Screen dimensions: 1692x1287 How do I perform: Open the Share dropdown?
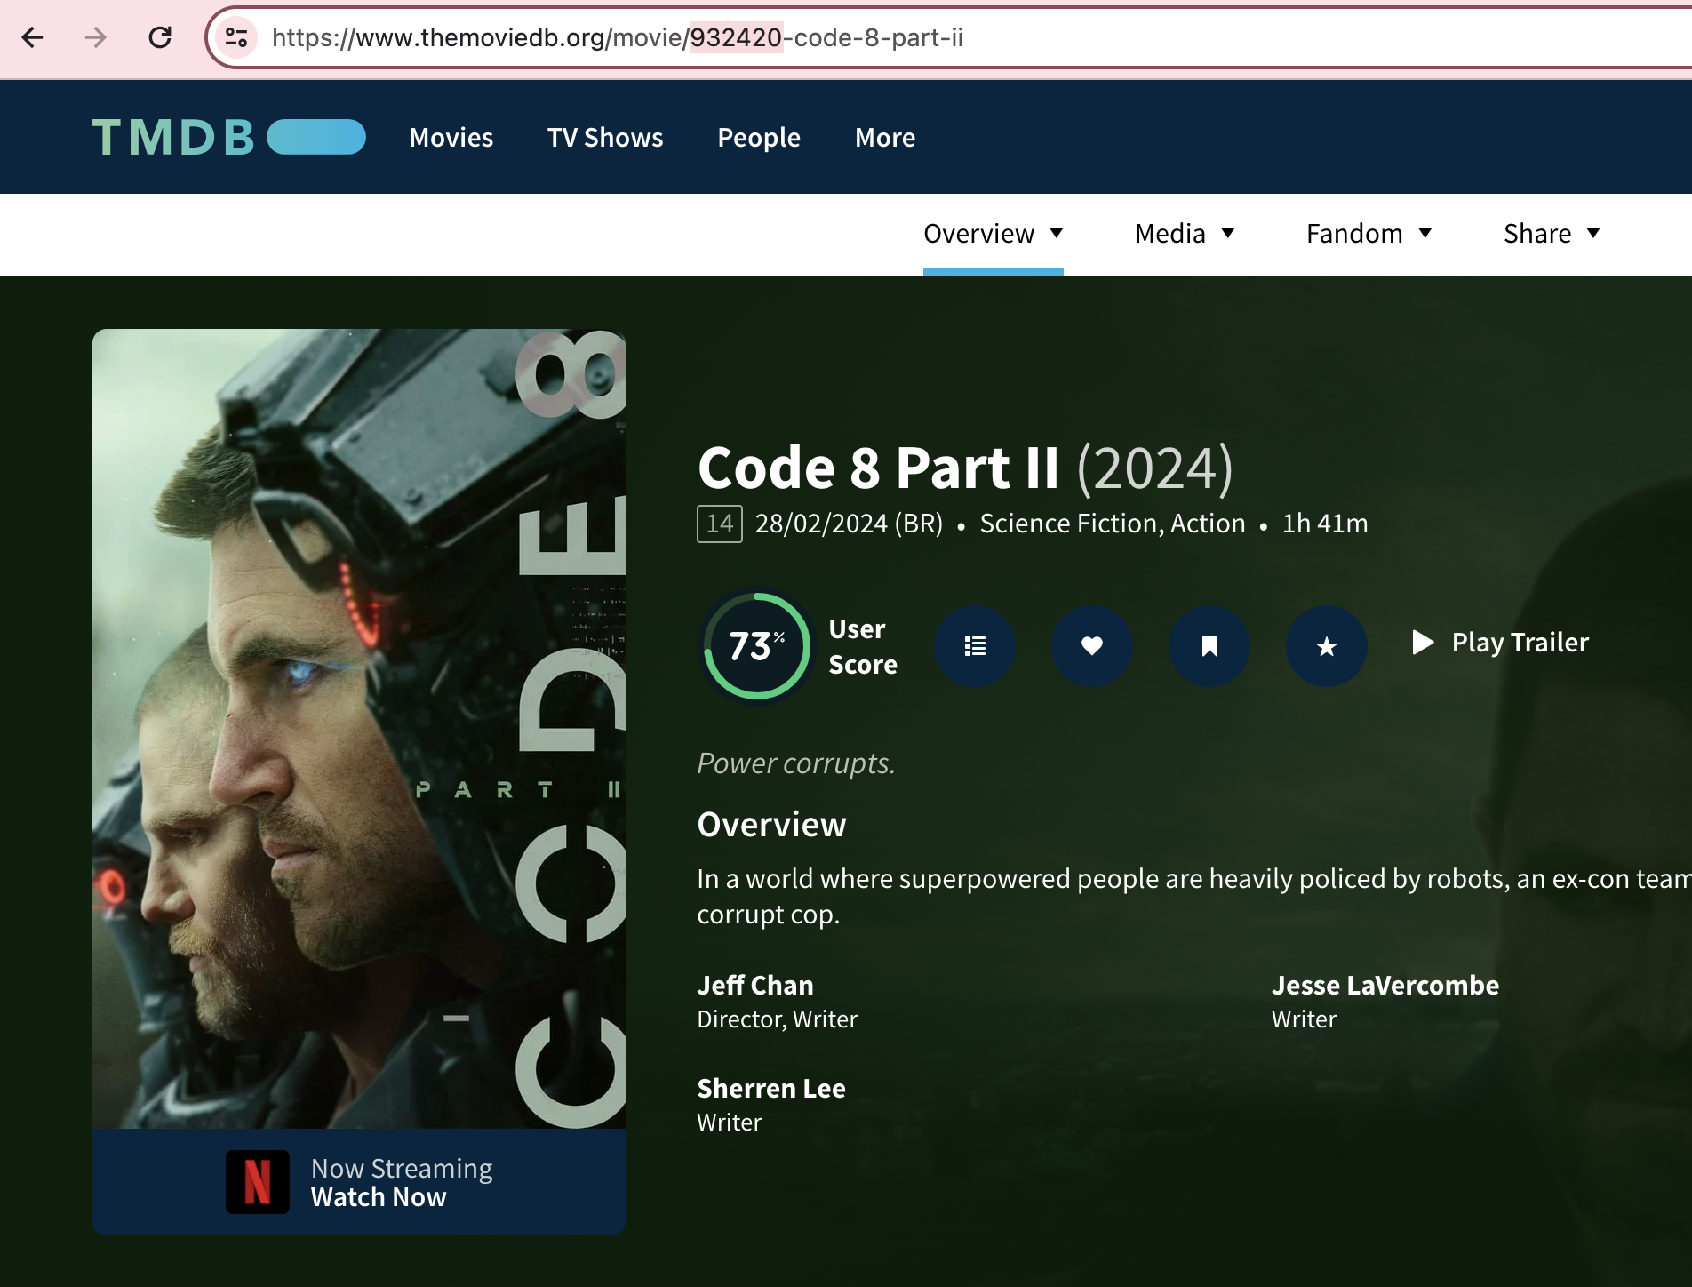[x=1552, y=234]
